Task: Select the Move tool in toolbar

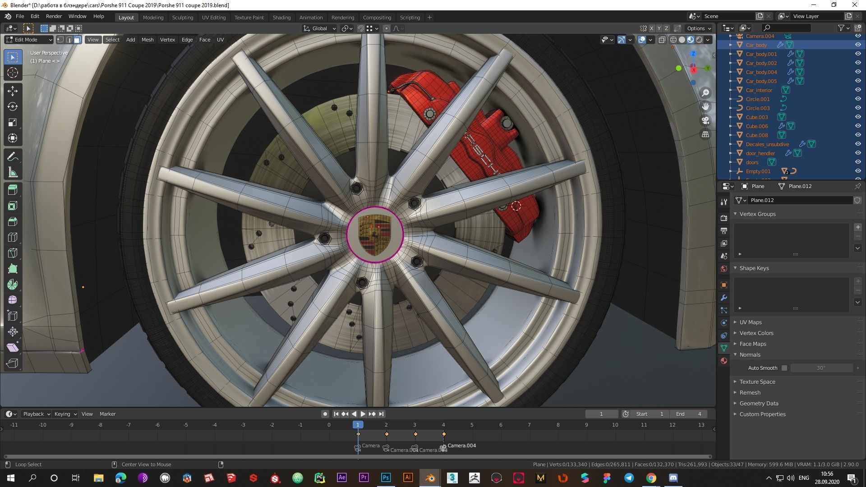Action: click(13, 91)
